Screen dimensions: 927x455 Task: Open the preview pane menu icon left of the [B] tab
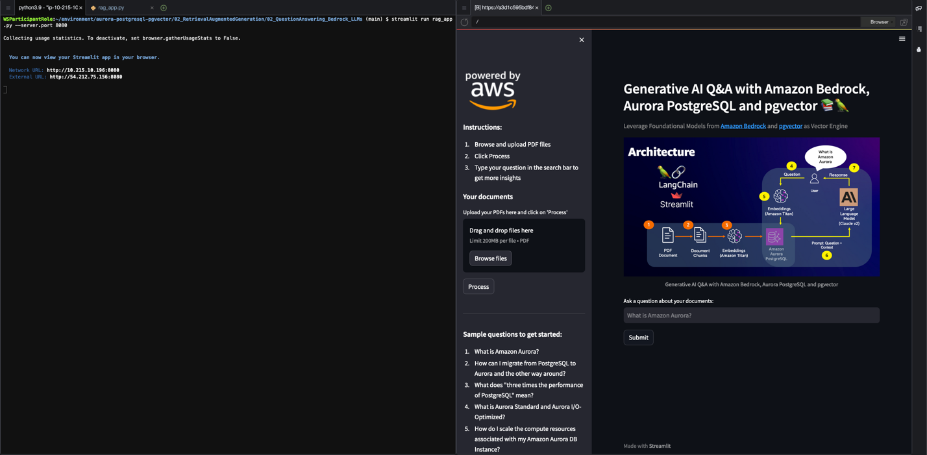click(x=464, y=8)
